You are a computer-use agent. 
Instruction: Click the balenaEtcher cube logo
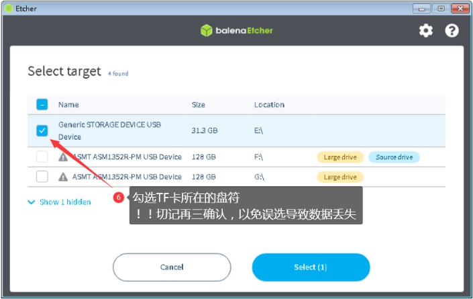(207, 30)
